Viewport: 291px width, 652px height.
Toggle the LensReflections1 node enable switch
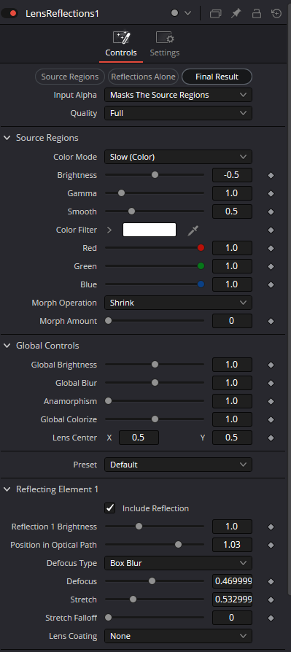click(x=9, y=13)
